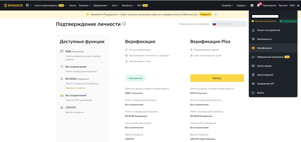Click the Подтверждение адреса location pin icon
Screen dimensions: 301x142
tap(191, 50)
